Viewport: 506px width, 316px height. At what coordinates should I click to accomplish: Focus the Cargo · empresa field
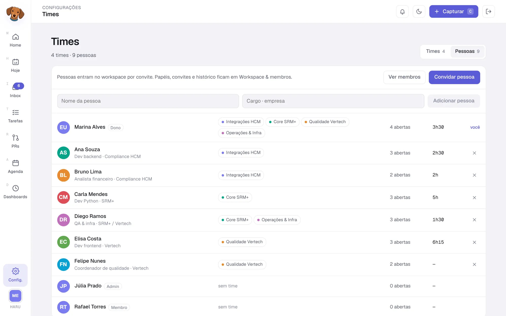[x=333, y=101]
